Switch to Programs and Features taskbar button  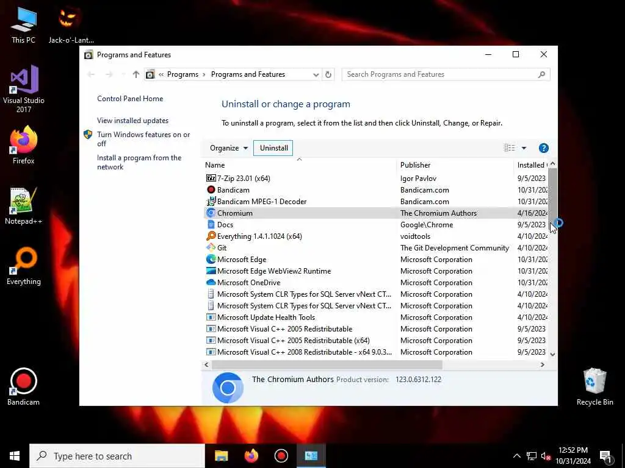(x=311, y=456)
